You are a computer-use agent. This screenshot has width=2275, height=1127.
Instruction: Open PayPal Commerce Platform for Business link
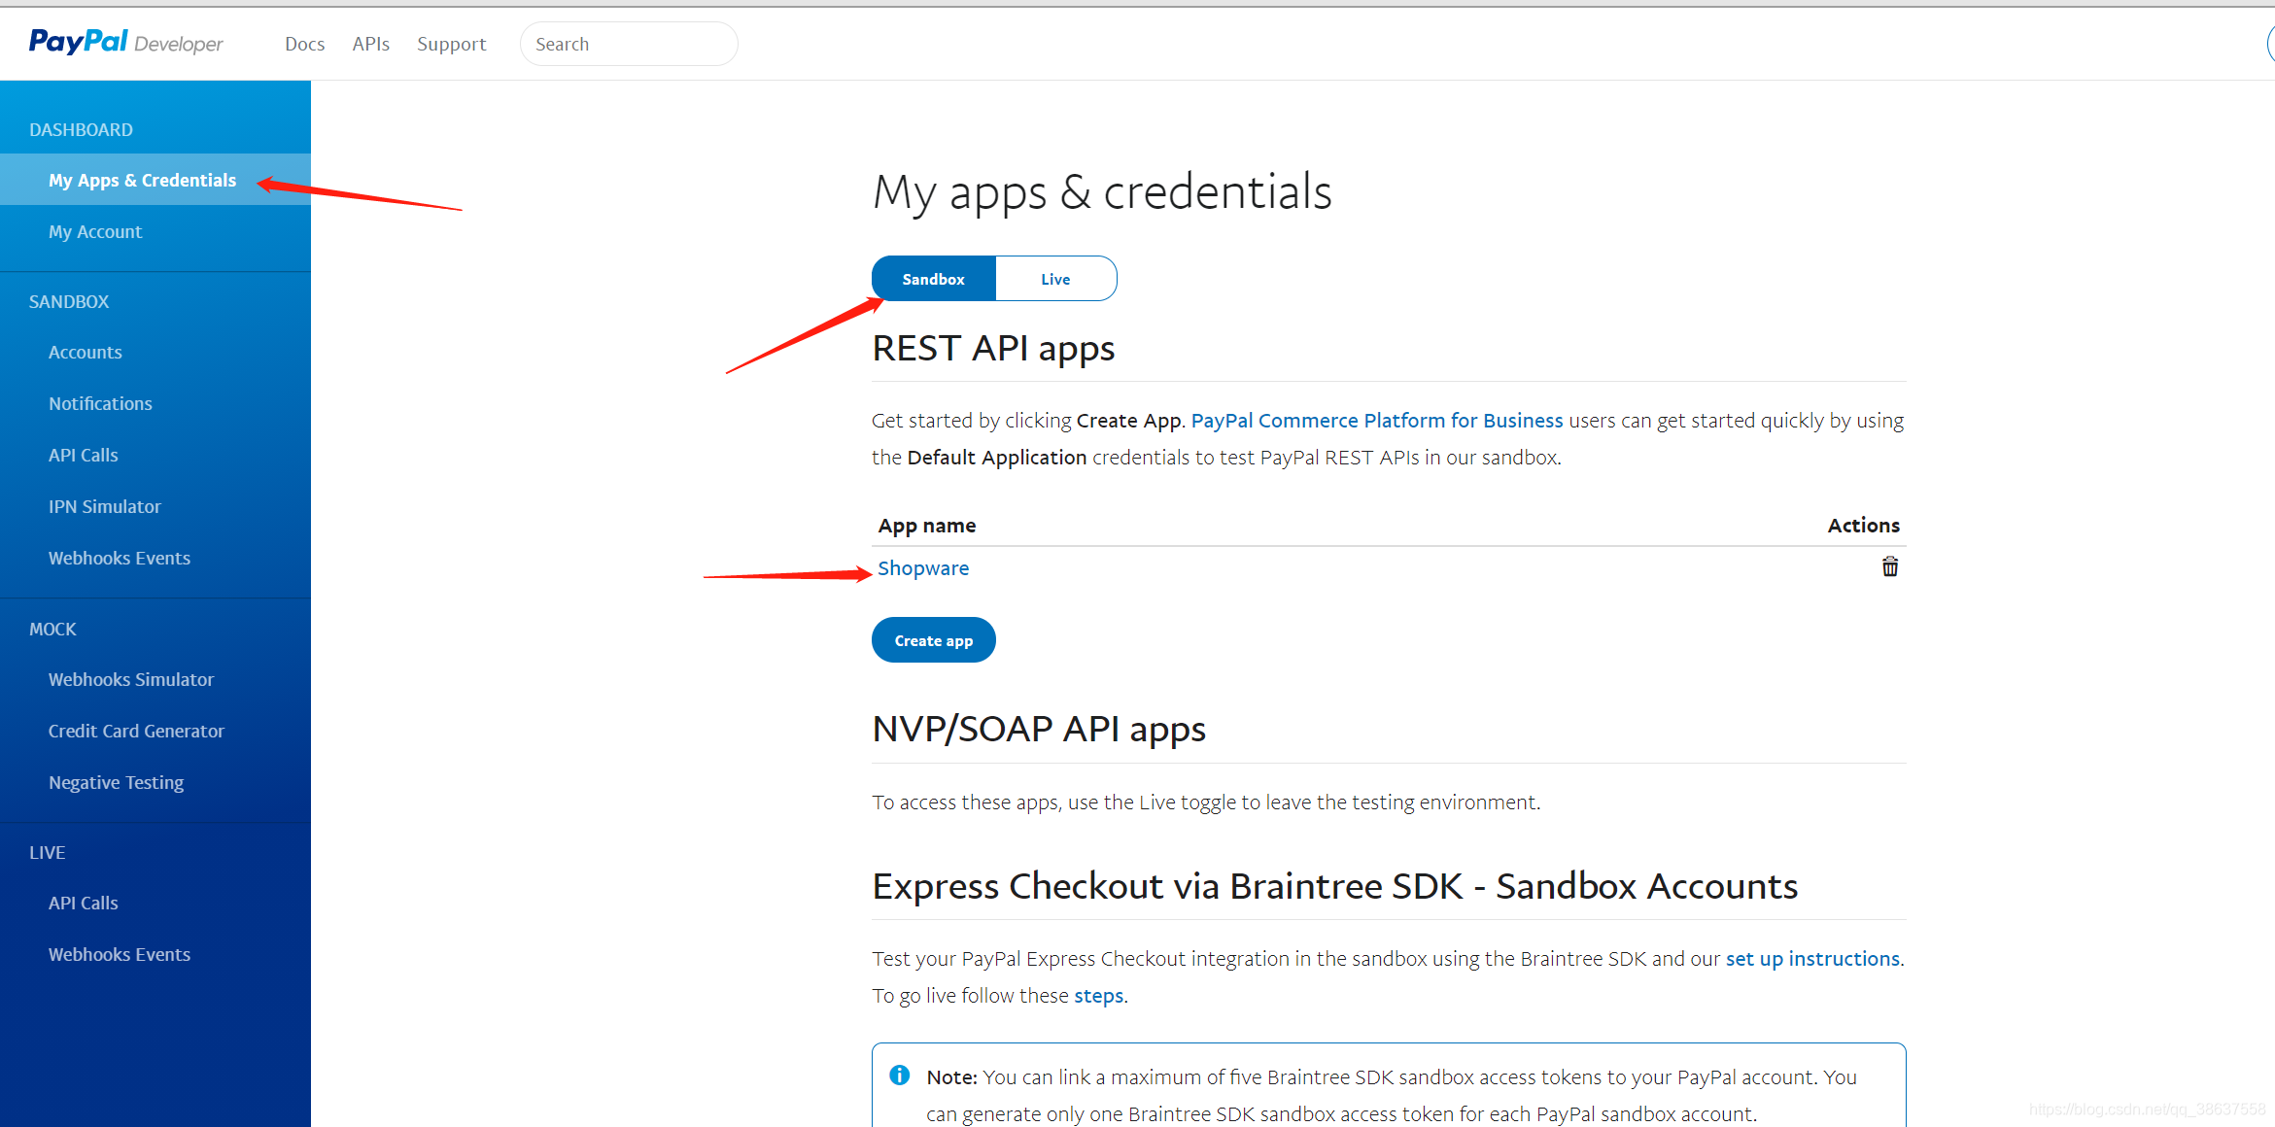pos(1376,421)
